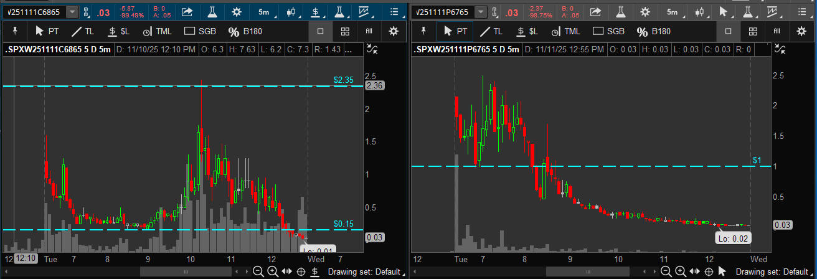Open symbol dropdown arrow for 251111C6865
The height and width of the screenshot is (279, 817).
tap(73, 12)
